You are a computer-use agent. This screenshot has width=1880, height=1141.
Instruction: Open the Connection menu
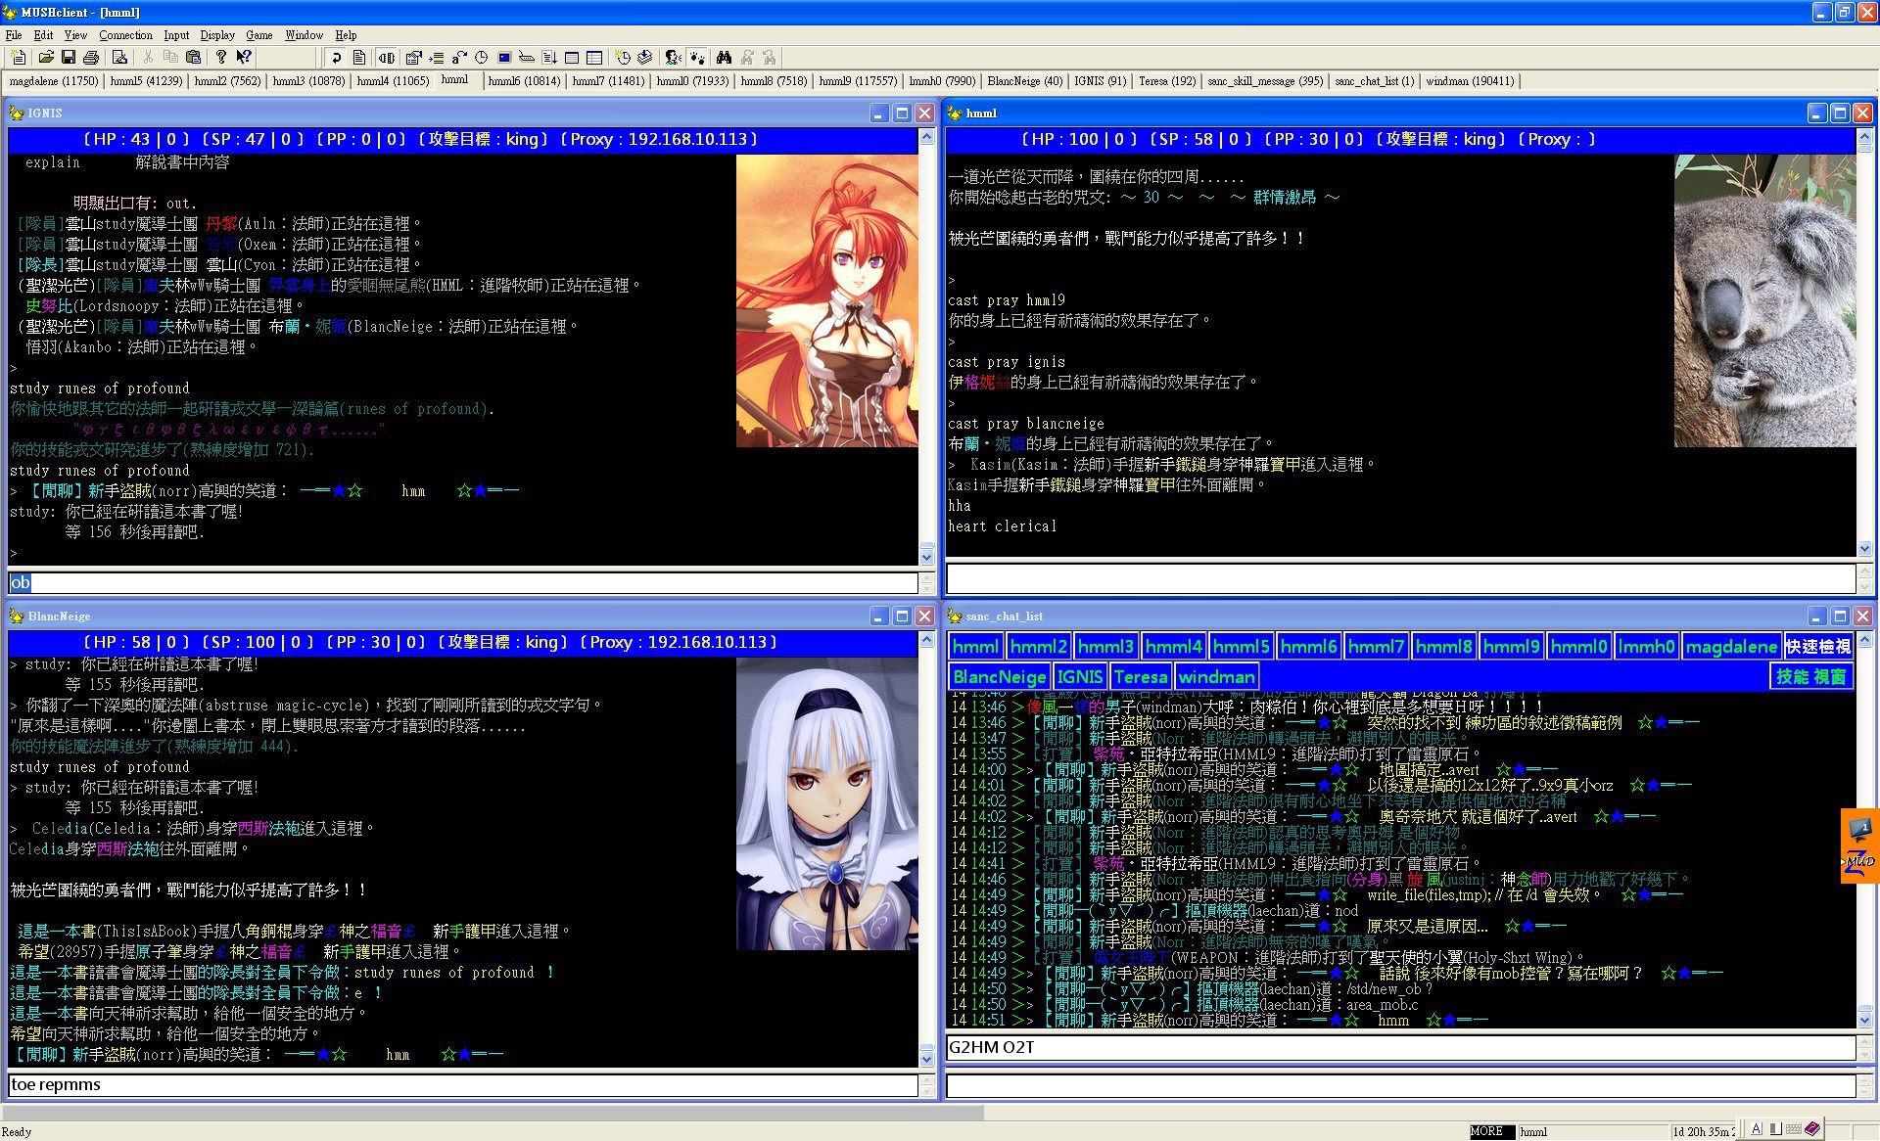(x=125, y=35)
